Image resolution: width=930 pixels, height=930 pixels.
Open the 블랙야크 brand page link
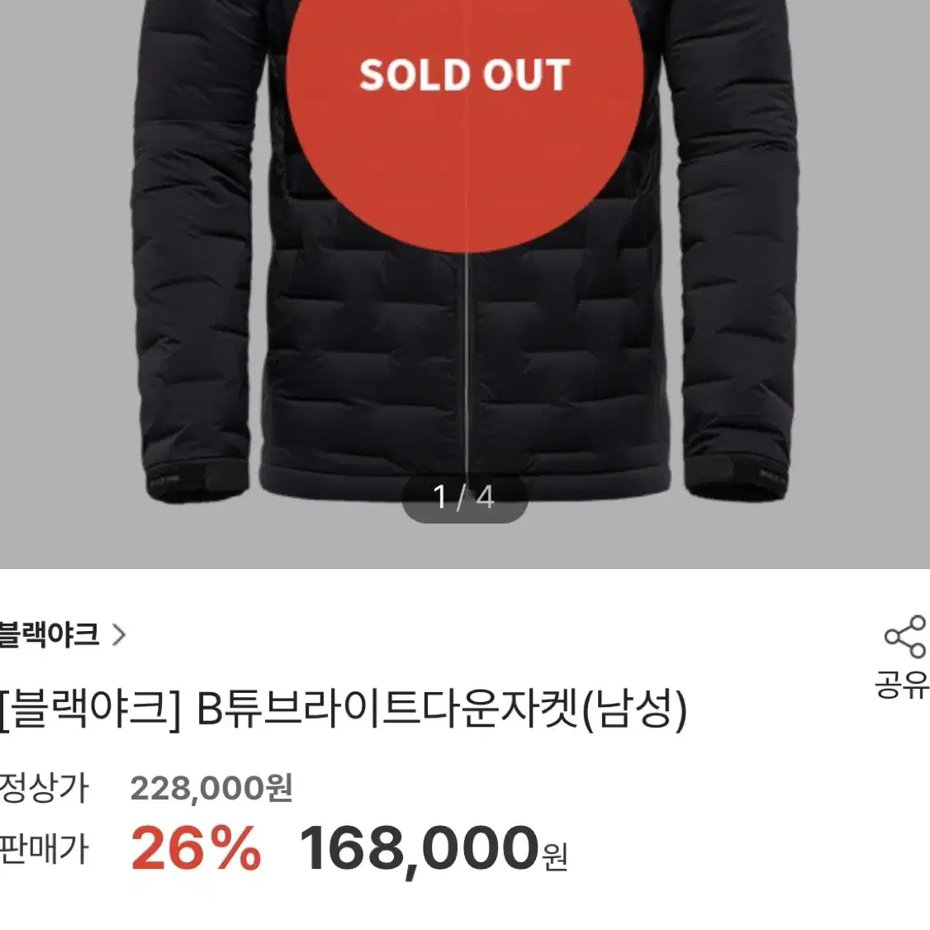click(50, 634)
